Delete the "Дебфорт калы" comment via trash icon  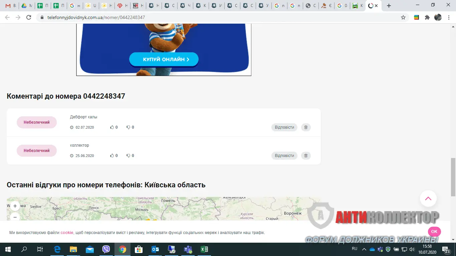click(x=305, y=127)
